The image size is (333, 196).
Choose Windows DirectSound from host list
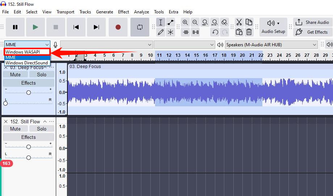pos(27,63)
